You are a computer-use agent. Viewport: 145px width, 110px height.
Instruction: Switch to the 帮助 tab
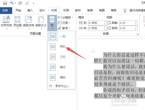[x=114, y=10]
